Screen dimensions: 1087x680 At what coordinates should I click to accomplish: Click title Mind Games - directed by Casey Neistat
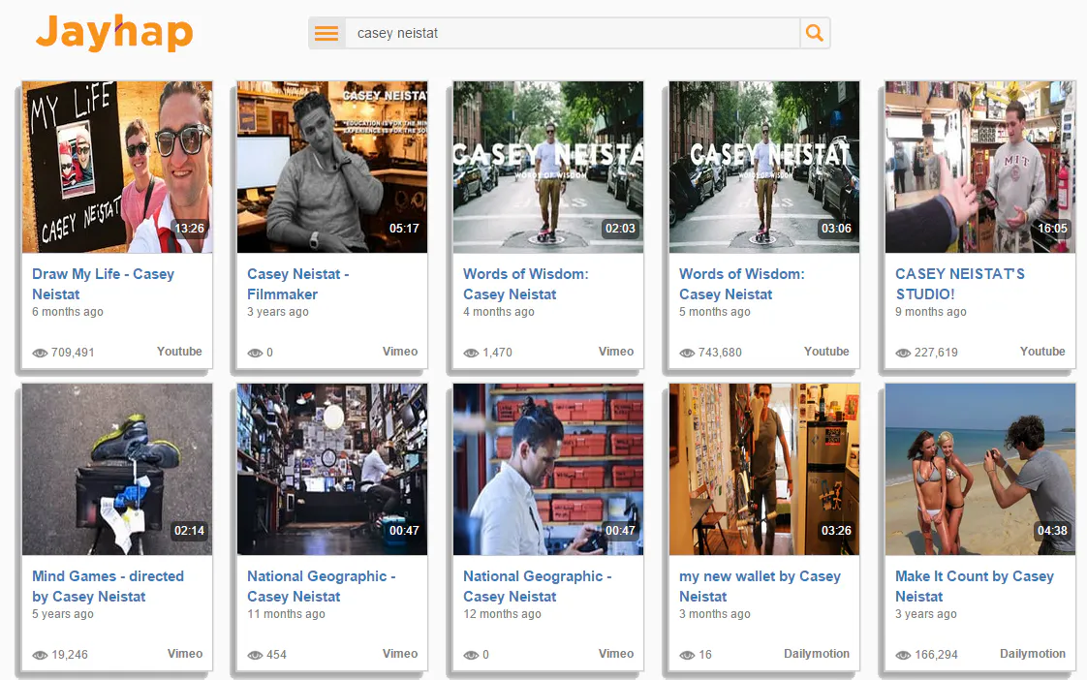tap(109, 586)
